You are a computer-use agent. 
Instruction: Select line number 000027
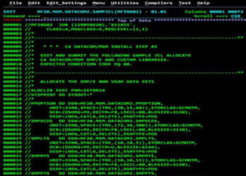click(12, 138)
